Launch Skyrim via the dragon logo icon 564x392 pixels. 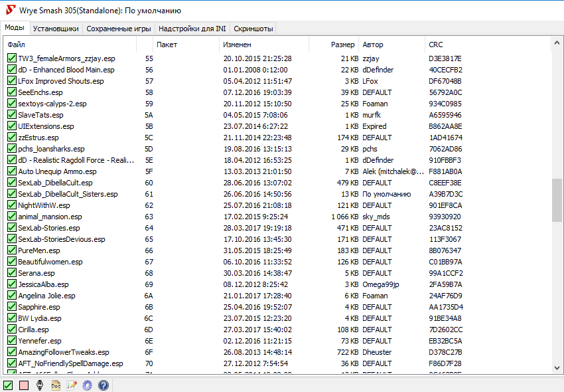40,385
